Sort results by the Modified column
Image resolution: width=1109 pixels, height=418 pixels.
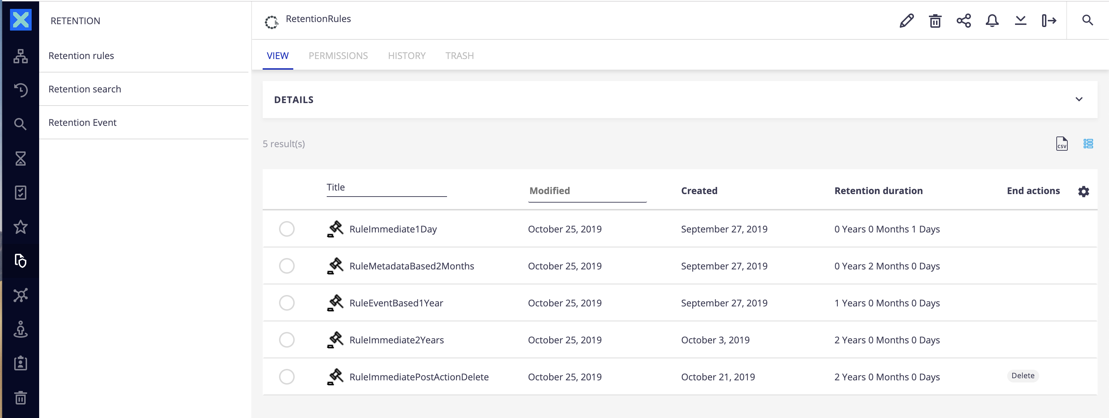coord(549,191)
